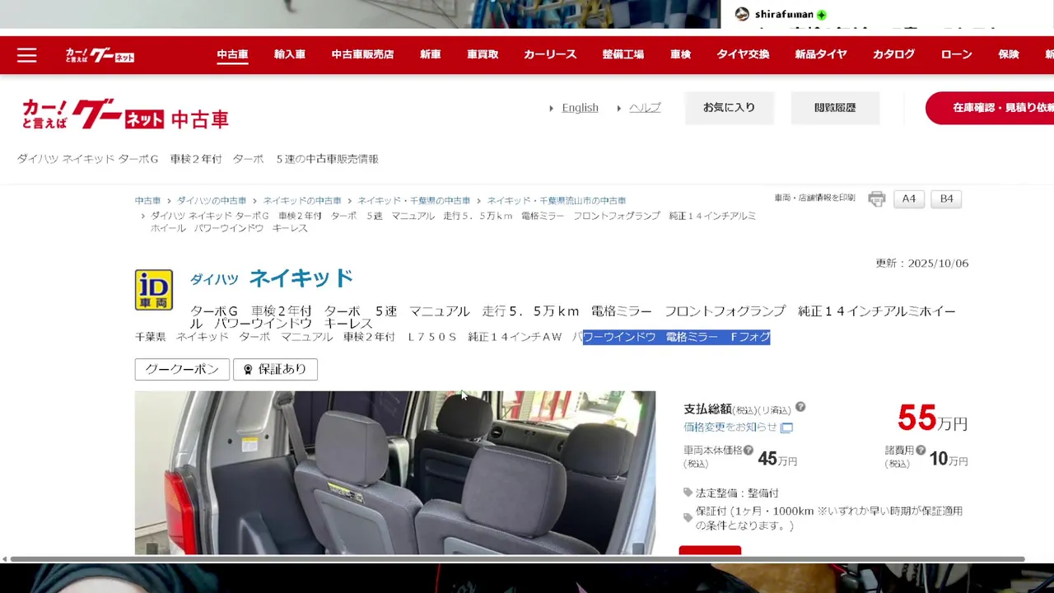
Task: Click the highlighted パワーウインドウ 電格ミラー Fフォグ text
Action: click(x=676, y=337)
